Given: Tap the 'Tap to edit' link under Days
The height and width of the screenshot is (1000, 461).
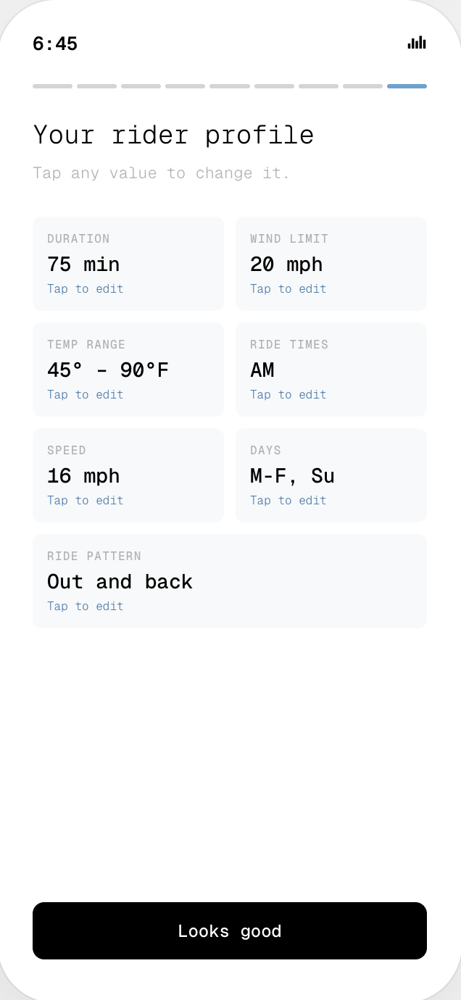Looking at the screenshot, I should tap(288, 500).
